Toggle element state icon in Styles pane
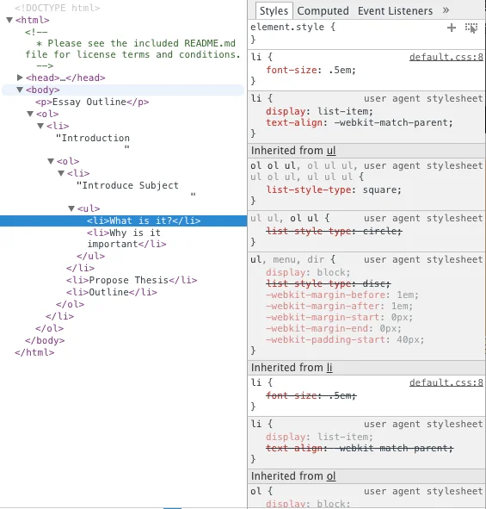Screen dimensions: 486x509 pyautogui.click(x=471, y=28)
